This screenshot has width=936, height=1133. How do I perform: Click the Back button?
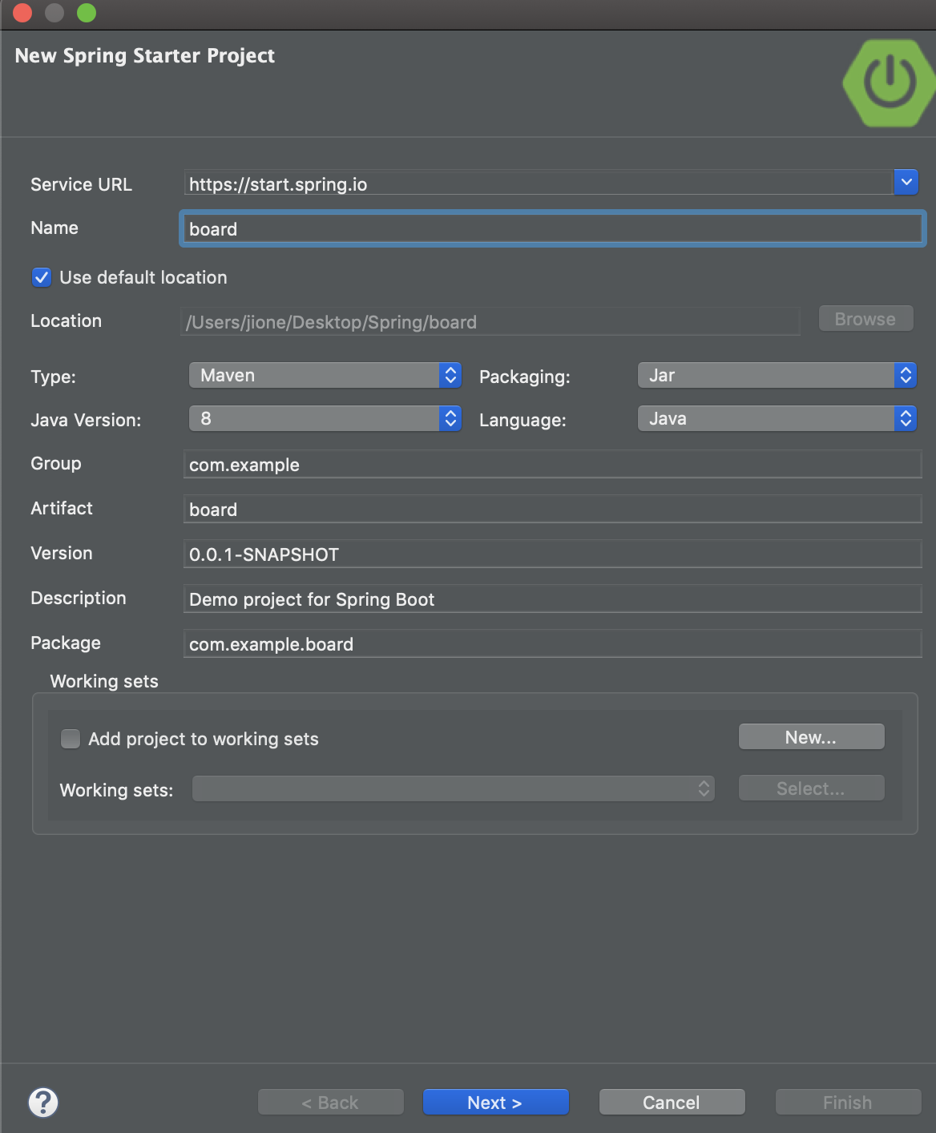[331, 1103]
